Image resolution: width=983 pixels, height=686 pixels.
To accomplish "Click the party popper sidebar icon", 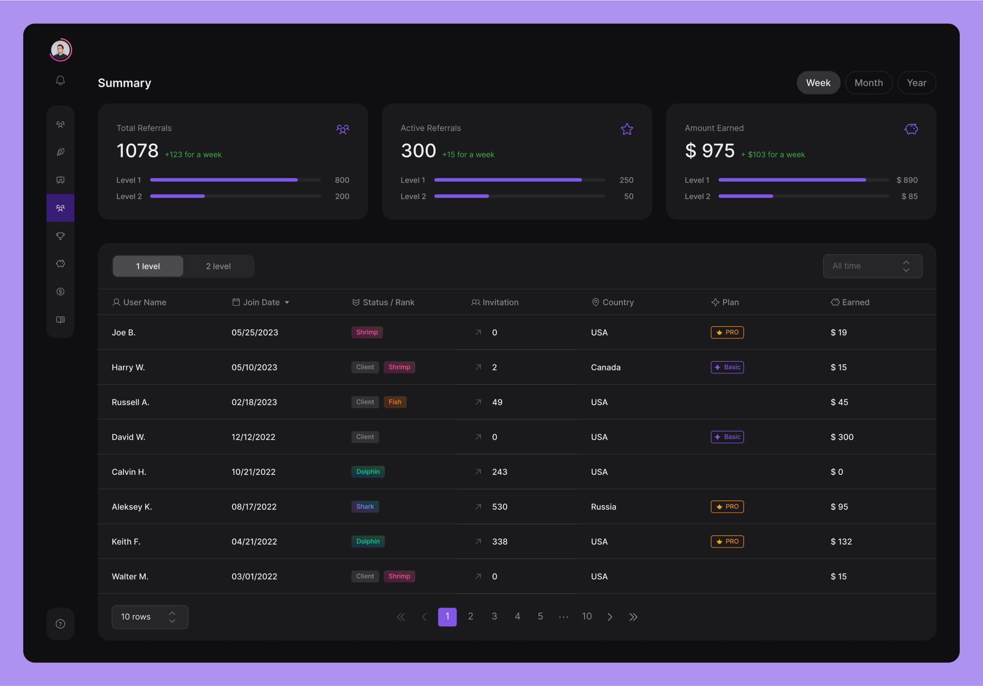I will pyautogui.click(x=60, y=152).
